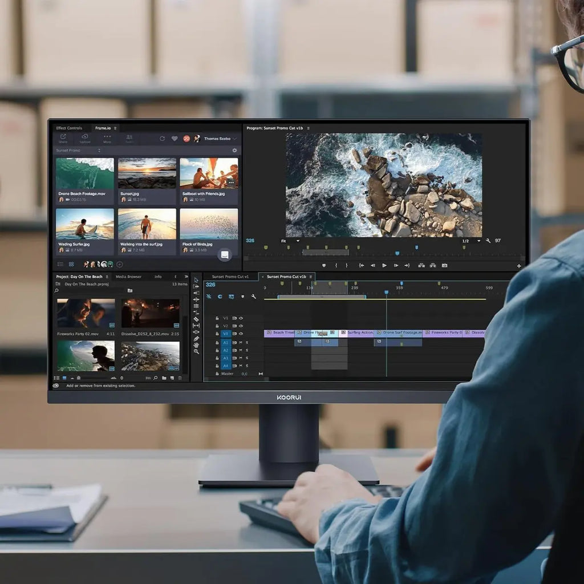Click the Upload icon in Frame.io panel
Viewport: 584px width, 584px height.
85,137
